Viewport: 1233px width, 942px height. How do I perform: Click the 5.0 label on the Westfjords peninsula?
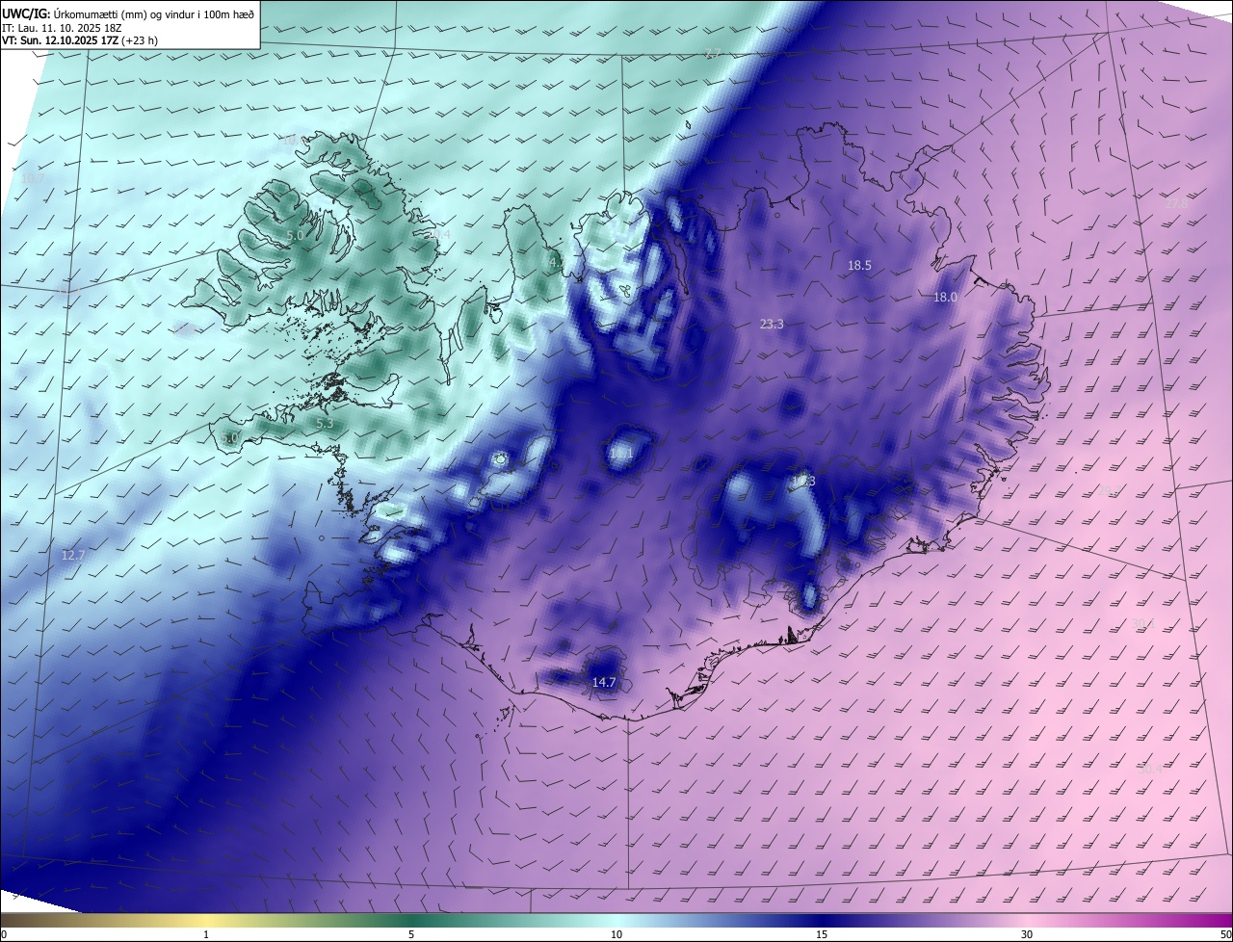coord(296,235)
